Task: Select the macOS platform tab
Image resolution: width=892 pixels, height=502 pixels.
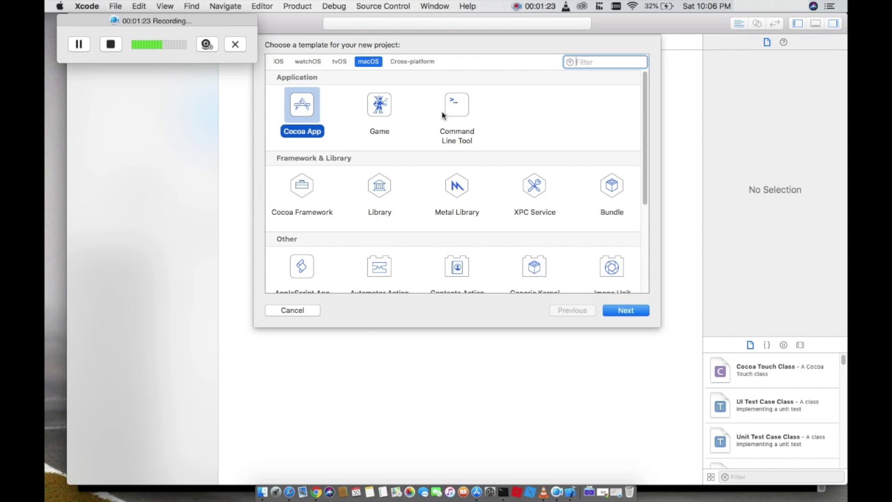Action: (x=368, y=61)
